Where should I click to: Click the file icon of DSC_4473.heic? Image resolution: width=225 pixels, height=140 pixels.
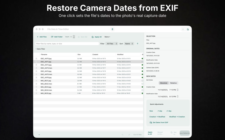[x=36, y=68]
